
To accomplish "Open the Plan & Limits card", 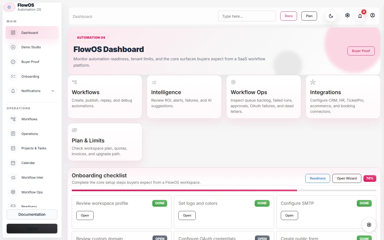I will (105, 142).
